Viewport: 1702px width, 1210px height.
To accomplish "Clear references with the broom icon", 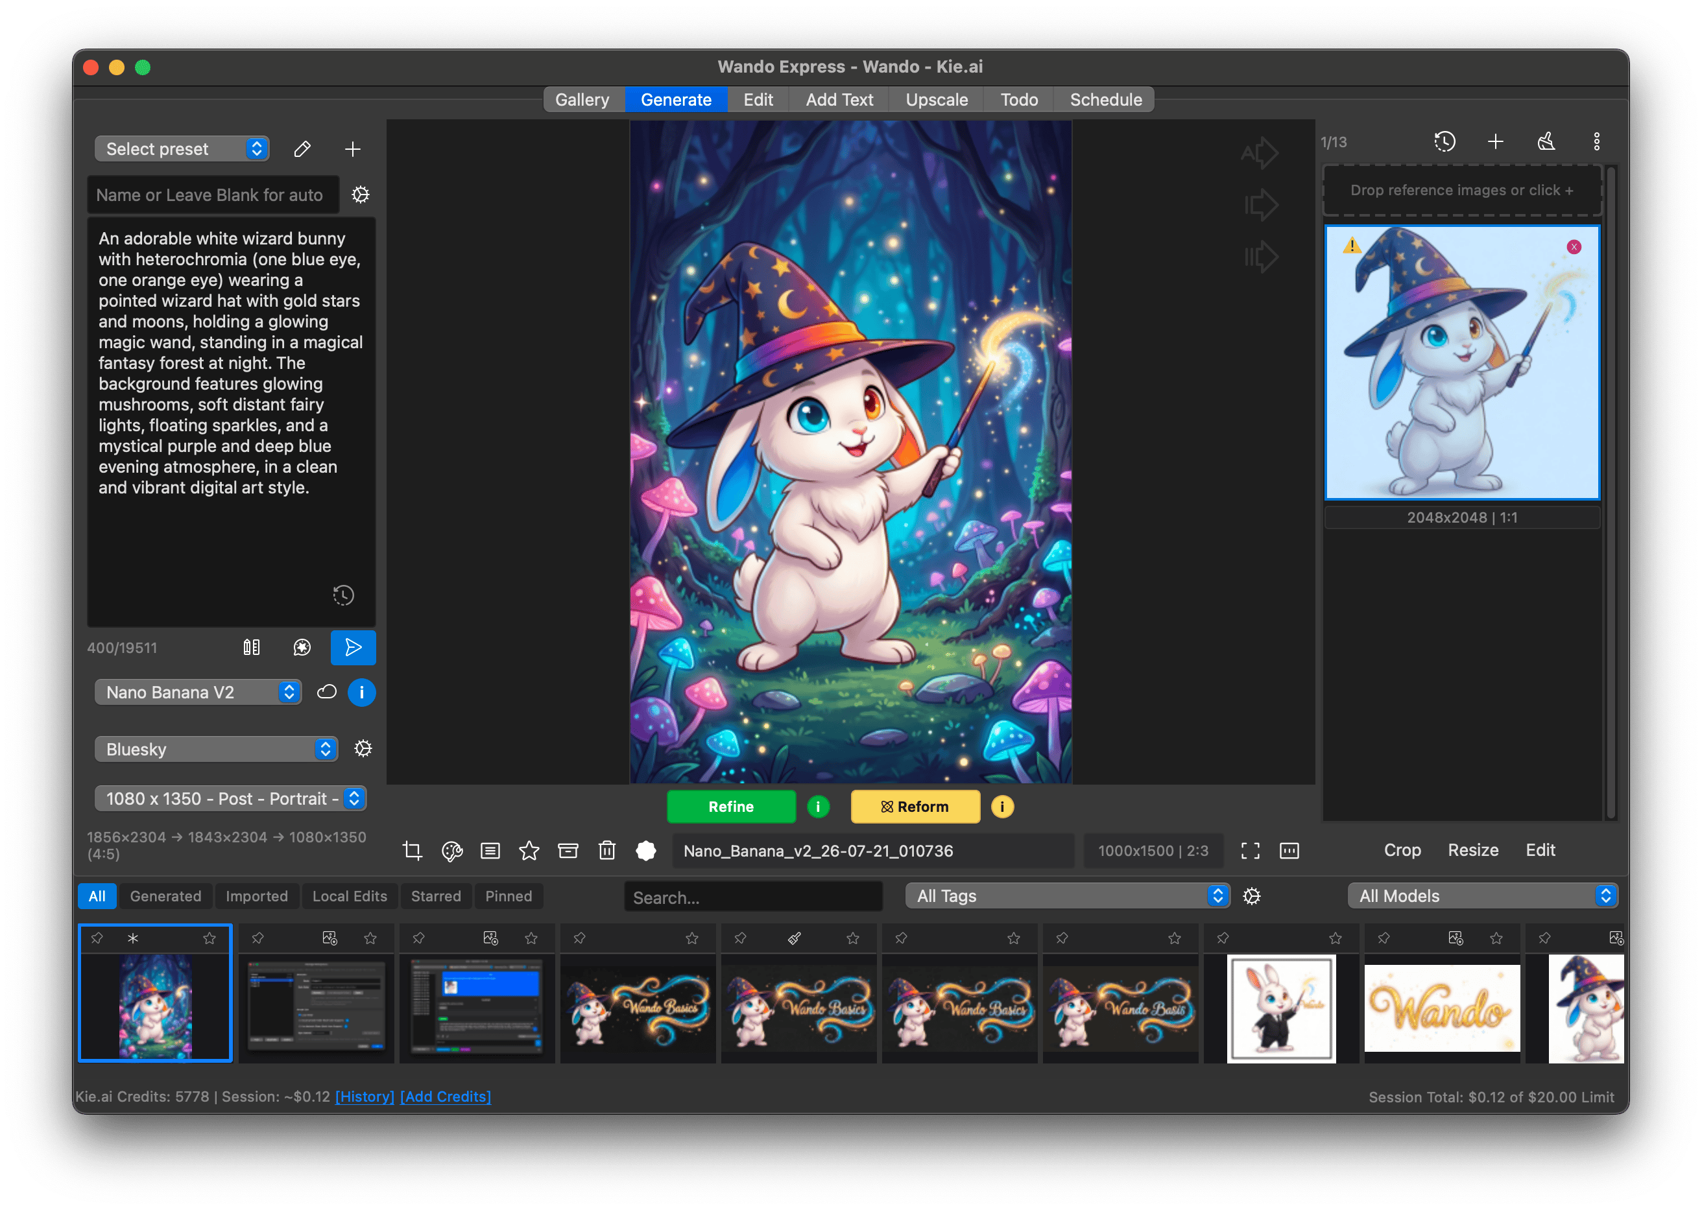I will [1546, 141].
